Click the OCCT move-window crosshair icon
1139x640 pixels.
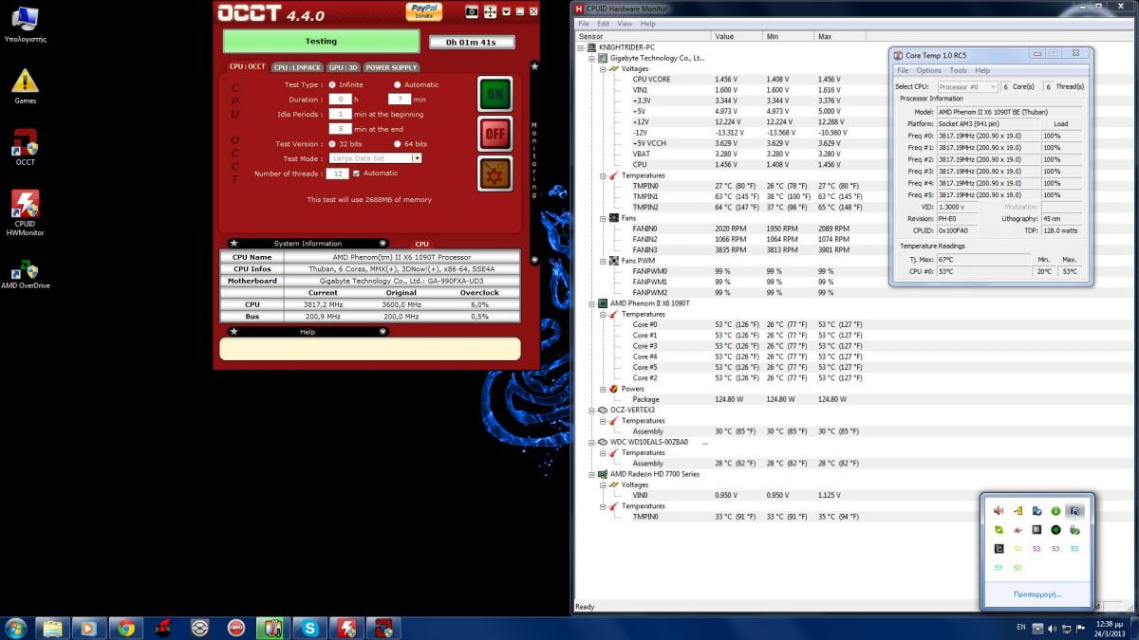pyautogui.click(x=491, y=11)
